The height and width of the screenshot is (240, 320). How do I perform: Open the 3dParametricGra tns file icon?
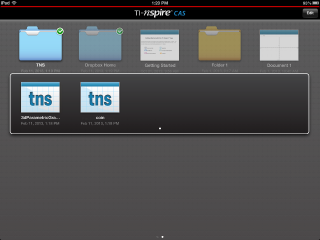coord(40,97)
